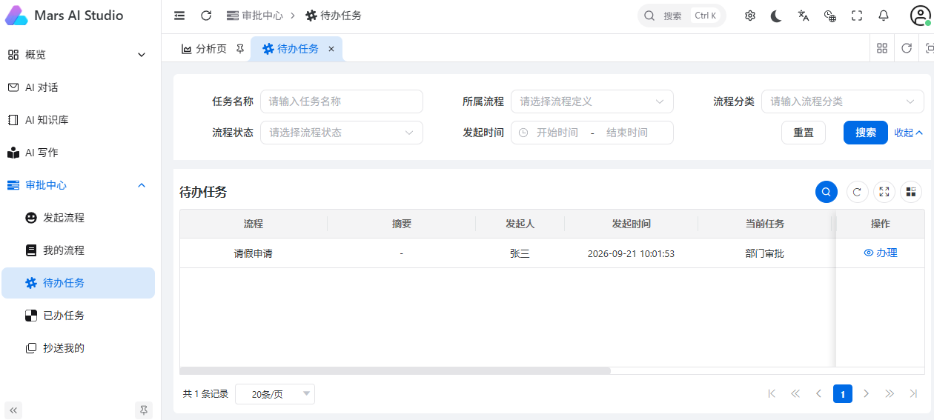Go to last page icon
This screenshot has height=420, width=934.
point(913,394)
